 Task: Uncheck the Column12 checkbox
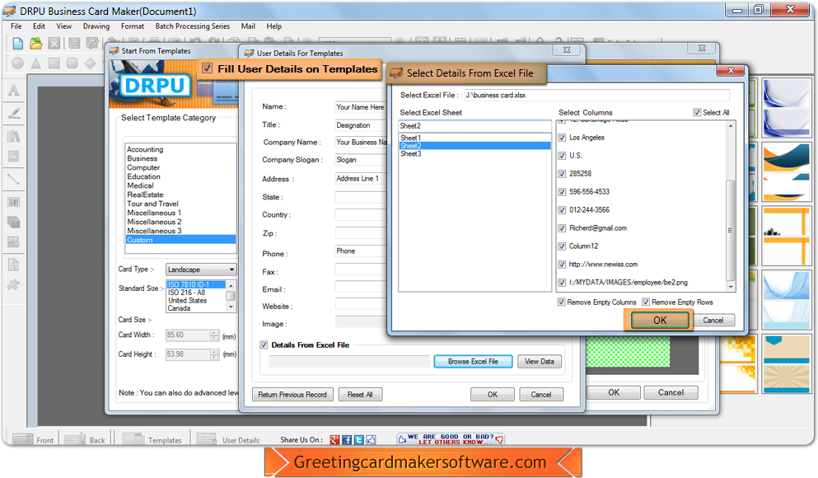click(562, 246)
